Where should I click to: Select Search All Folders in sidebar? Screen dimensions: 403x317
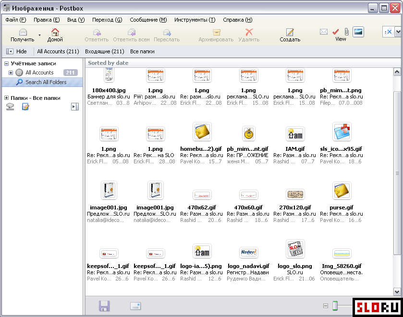pyautogui.click(x=46, y=82)
